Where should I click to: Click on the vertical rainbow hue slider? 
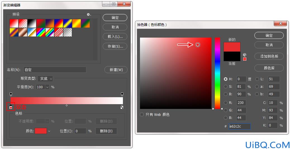pyautogui.click(x=217, y=73)
